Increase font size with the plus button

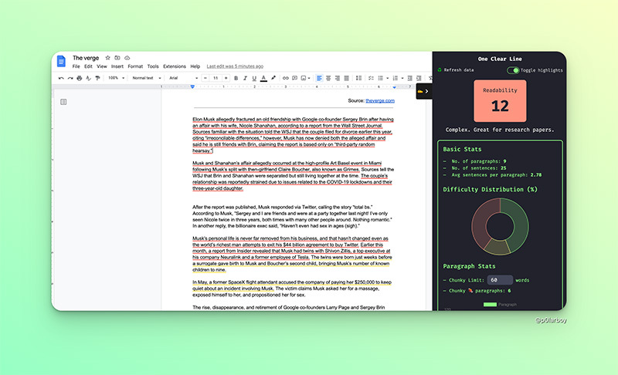tap(226, 78)
